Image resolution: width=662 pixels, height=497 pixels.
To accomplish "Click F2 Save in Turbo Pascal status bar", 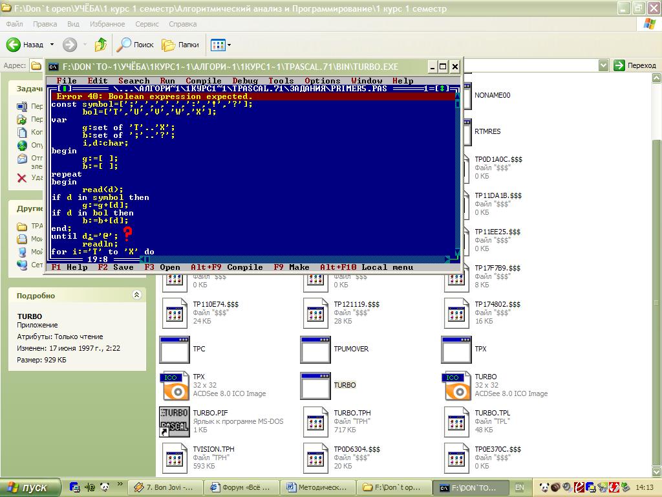I will click(116, 267).
